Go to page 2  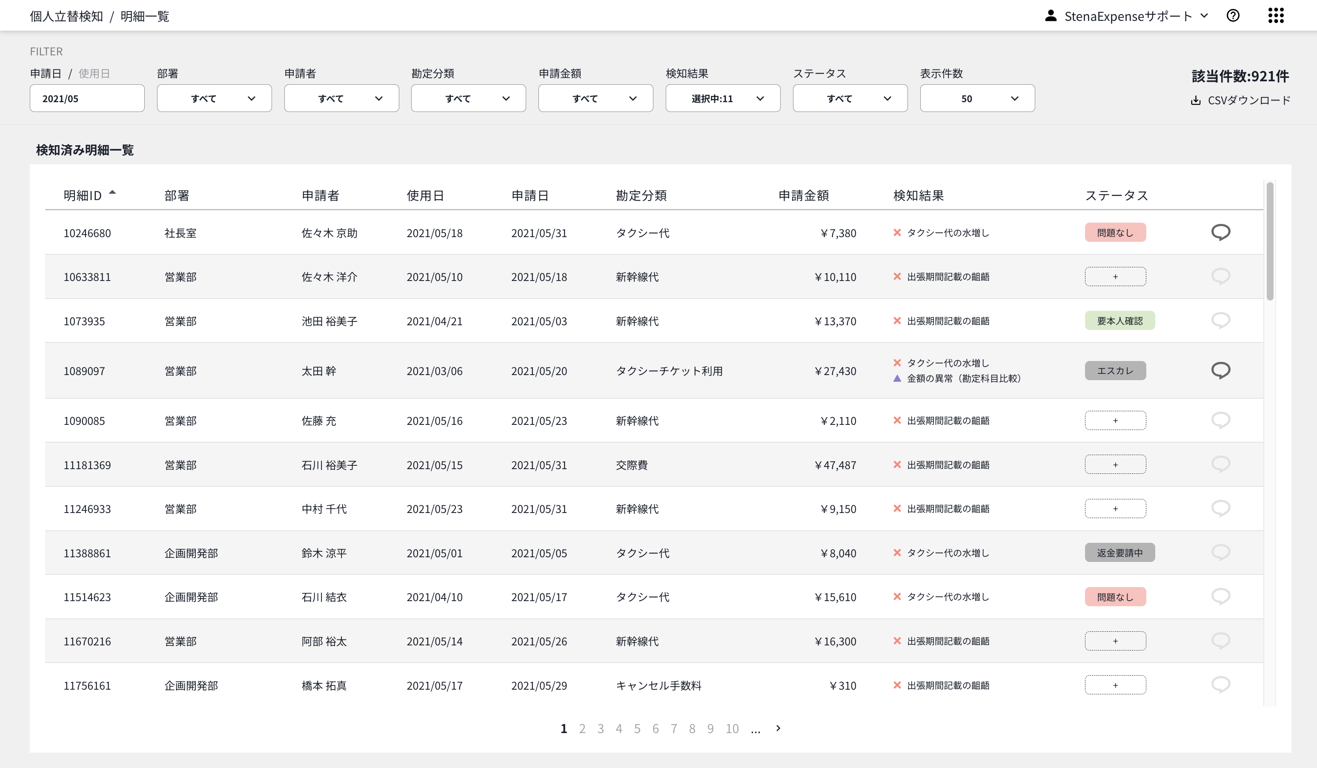point(582,728)
